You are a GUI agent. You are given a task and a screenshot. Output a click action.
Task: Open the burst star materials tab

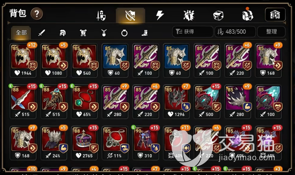click(189, 15)
